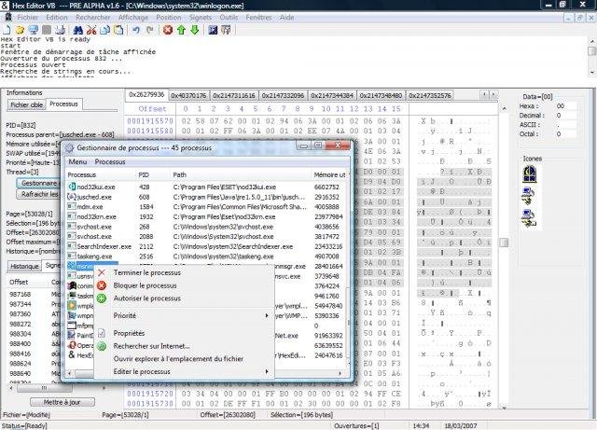Select the taskeng.exe process row
The image size is (597, 430).
[205, 257]
